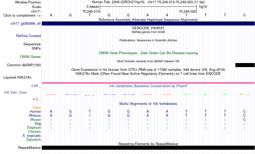Click the 'chr17:' ruler label

coord(36,11)
